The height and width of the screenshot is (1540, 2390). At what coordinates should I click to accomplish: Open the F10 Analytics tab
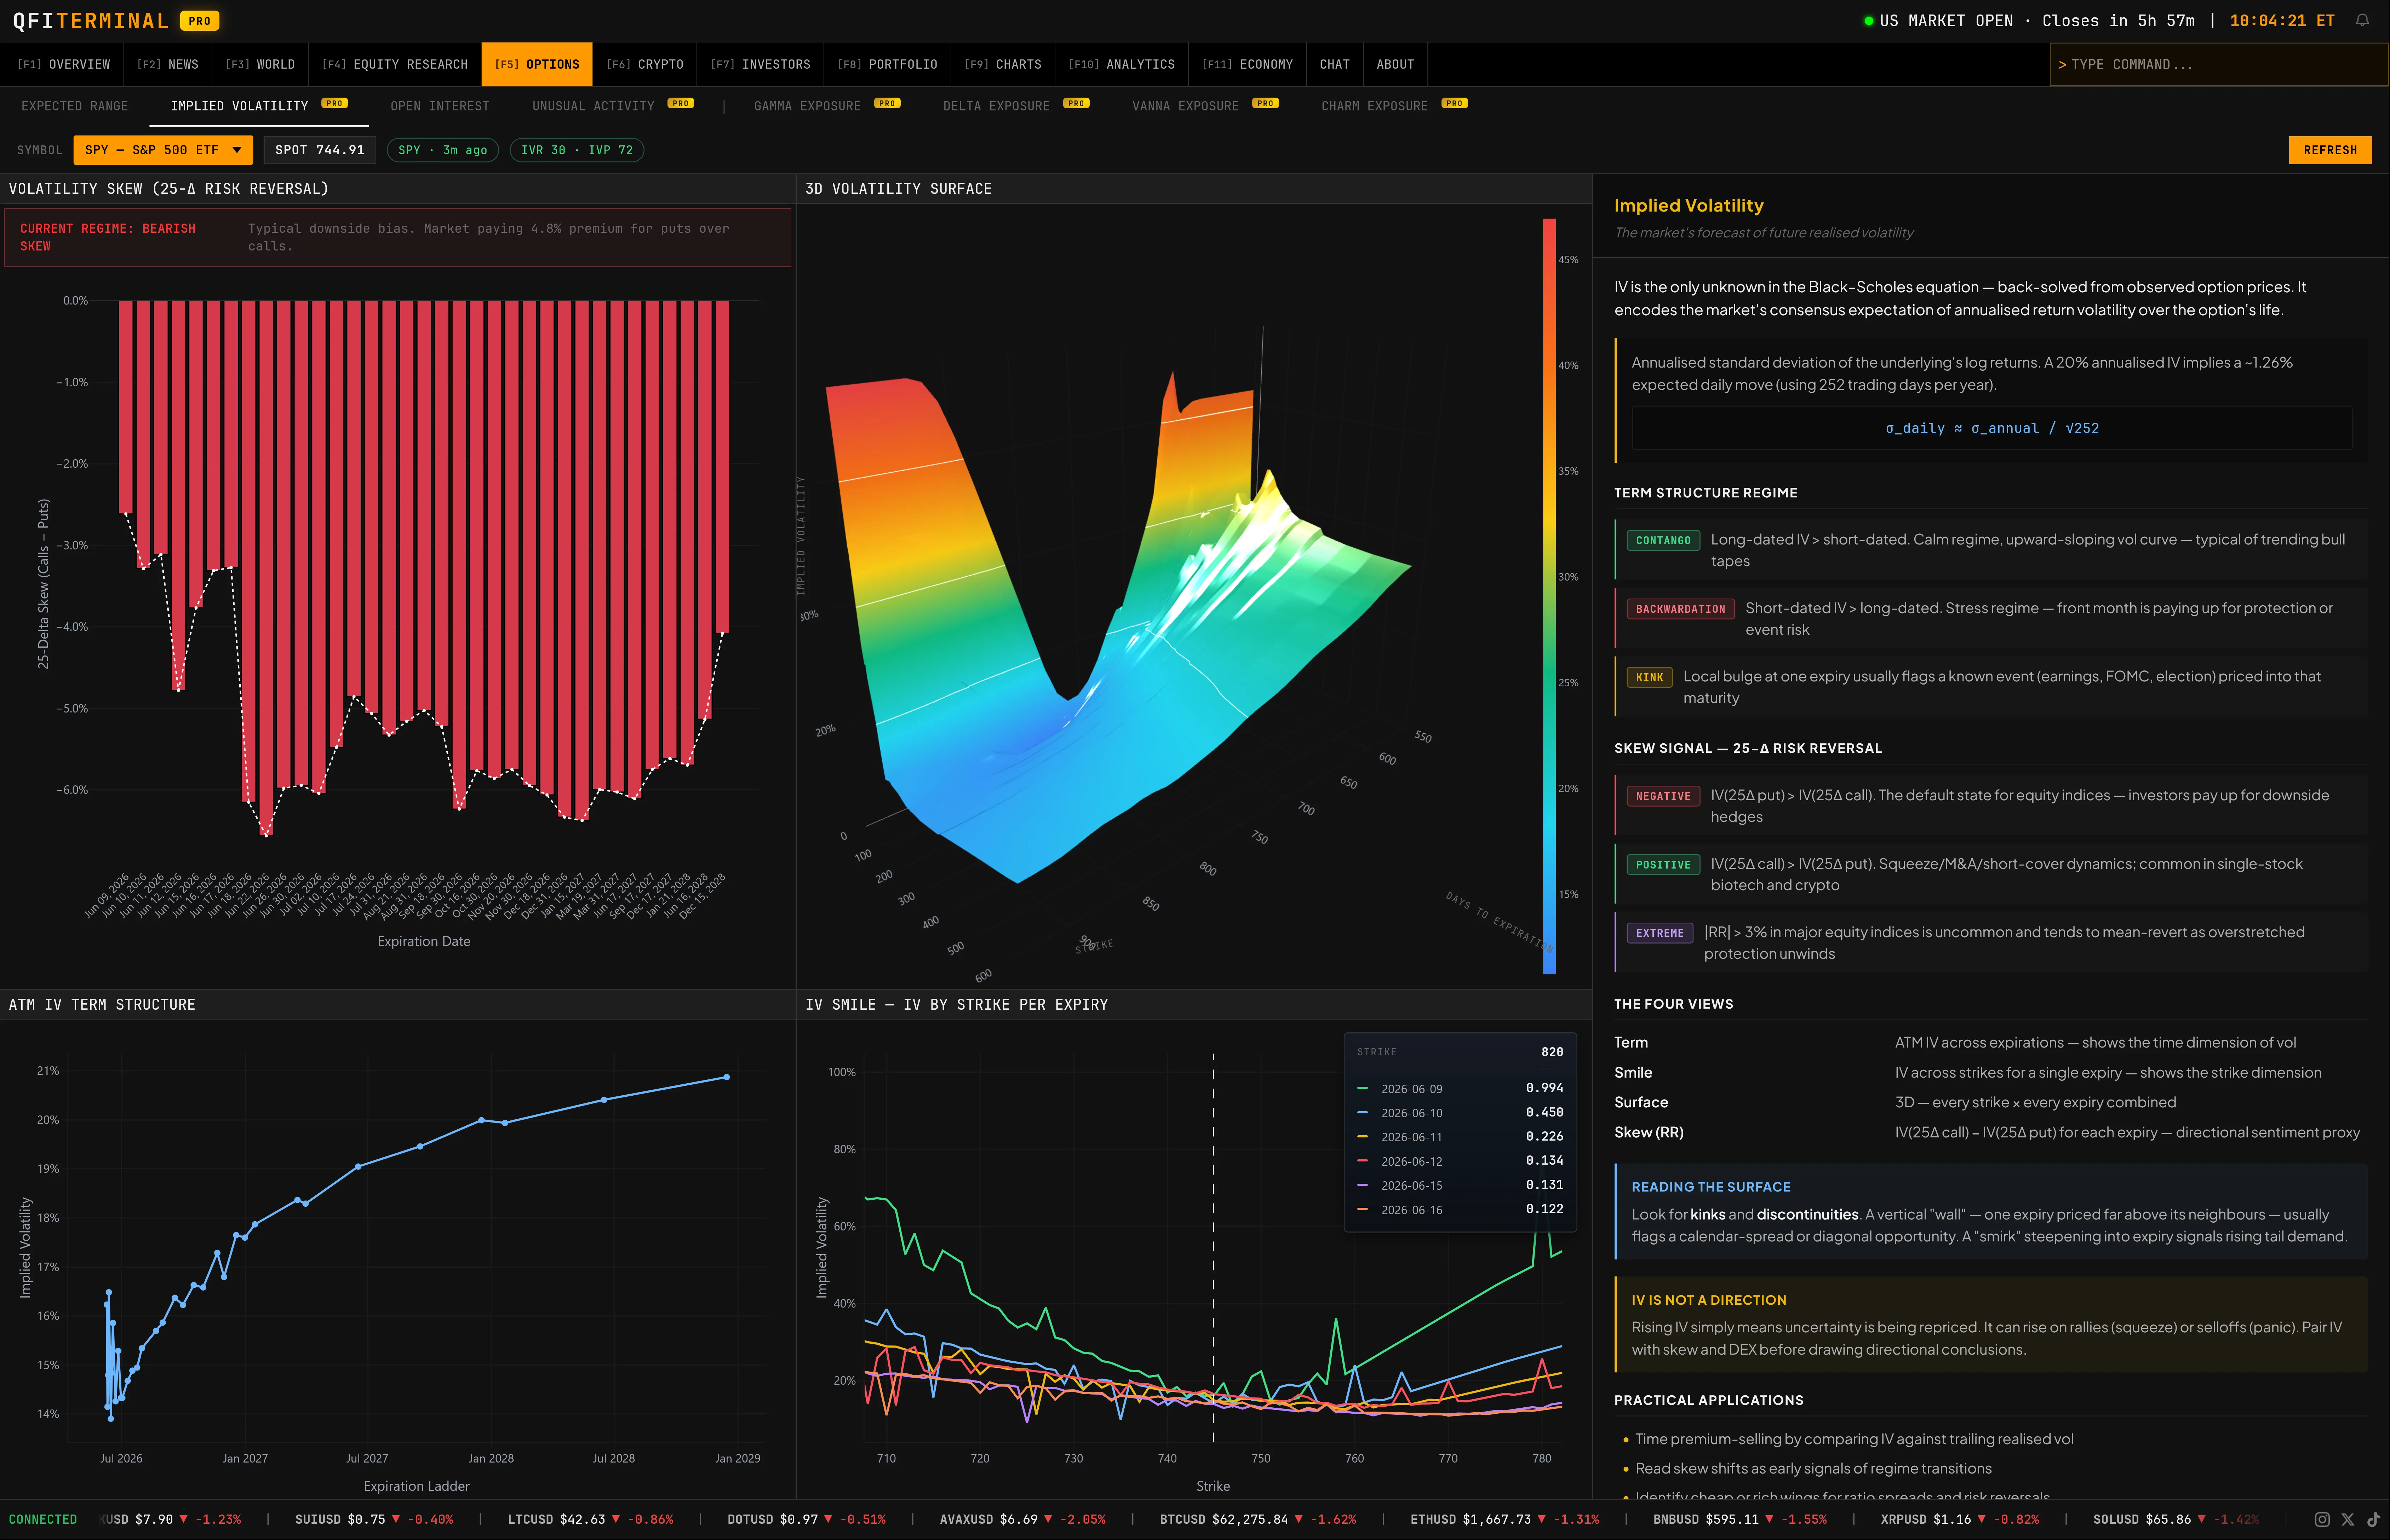click(1122, 64)
